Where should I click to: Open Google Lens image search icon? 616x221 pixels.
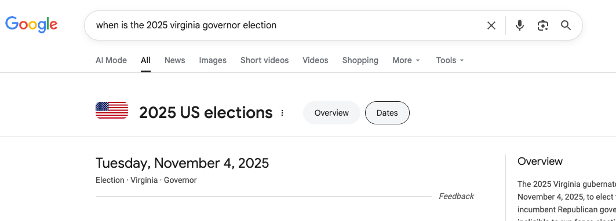click(543, 25)
